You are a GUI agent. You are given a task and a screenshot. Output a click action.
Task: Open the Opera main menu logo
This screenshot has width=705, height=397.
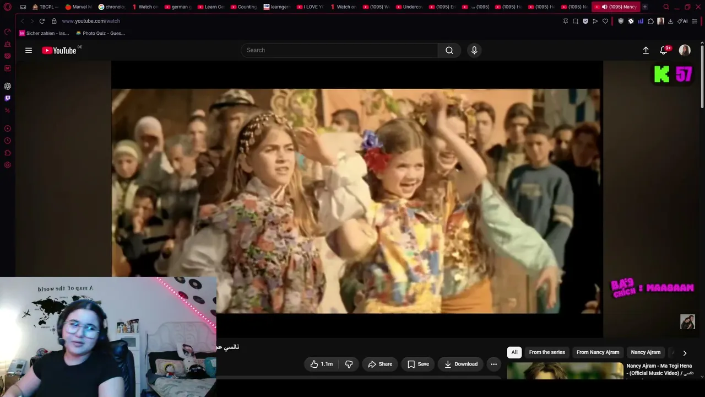coord(8,7)
